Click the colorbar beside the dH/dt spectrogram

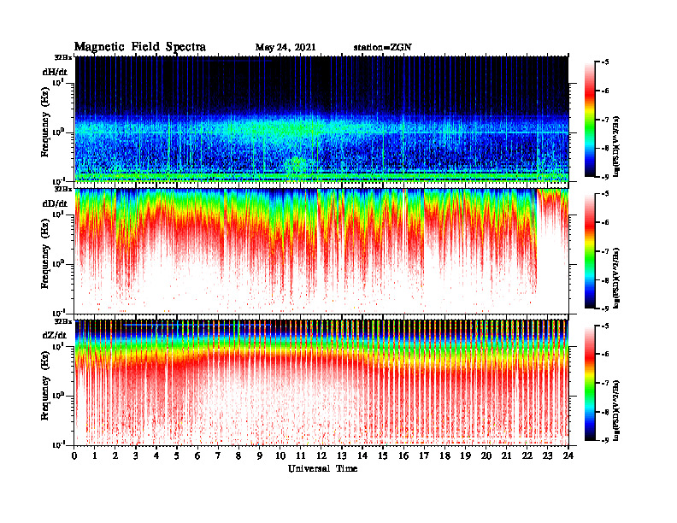590,120
